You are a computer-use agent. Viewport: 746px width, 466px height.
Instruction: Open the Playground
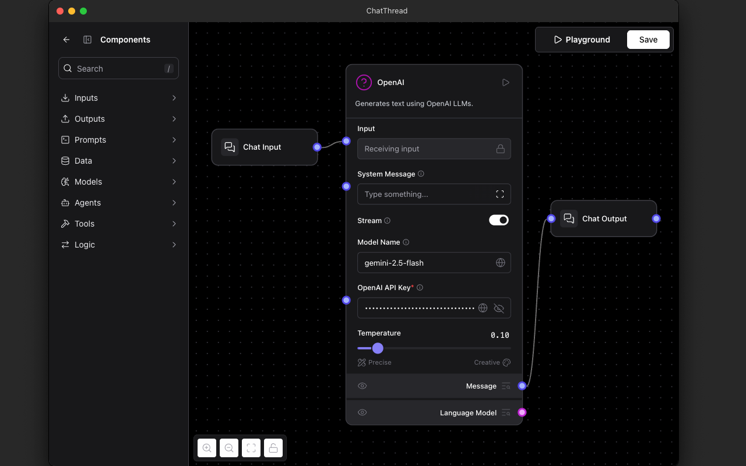pos(582,40)
